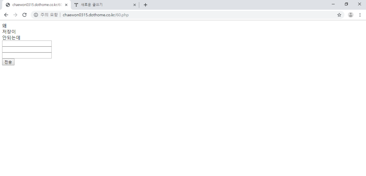Click the text 안되는데

[11, 38]
